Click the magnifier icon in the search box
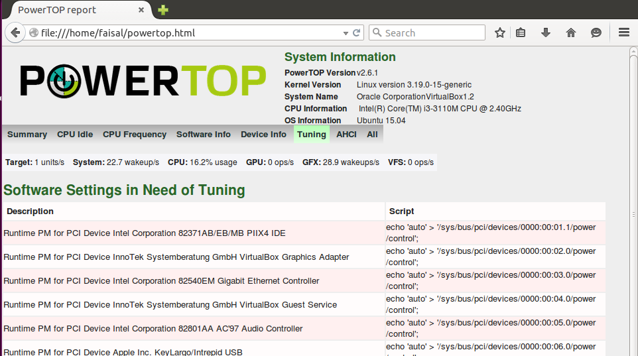This screenshot has height=356, width=638. point(377,32)
